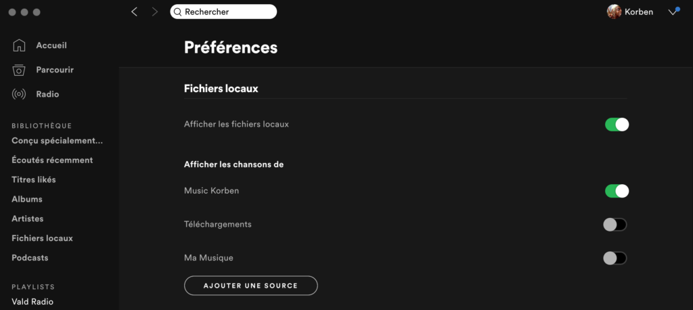693x310 pixels.
Task: Expand the account menu chevron
Action: coord(673,12)
